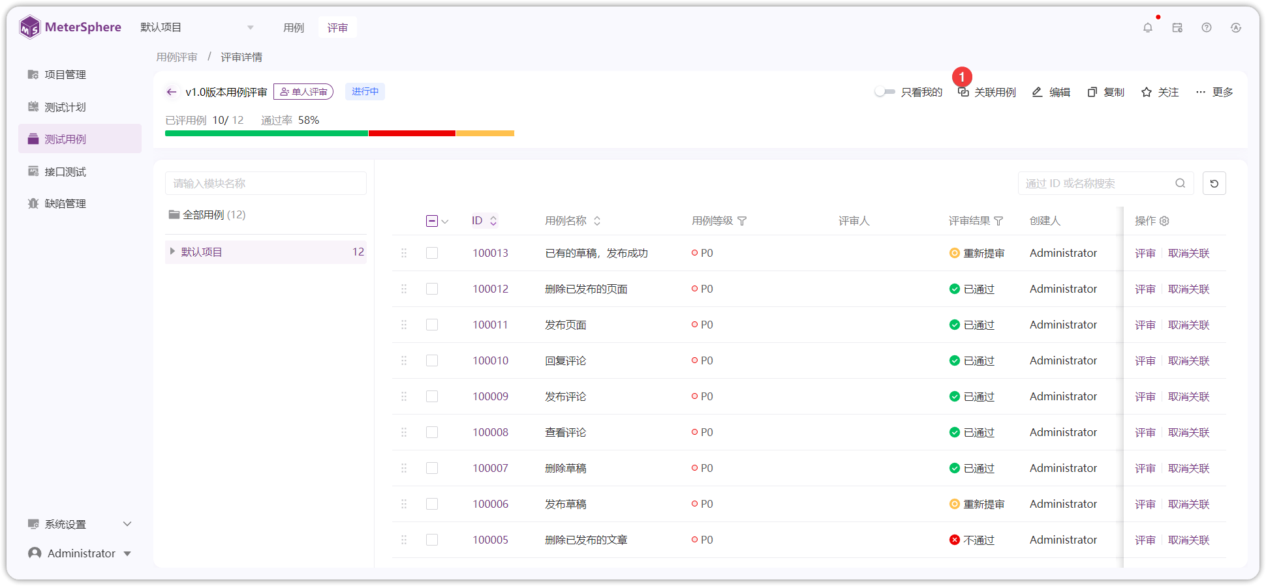The image size is (1266, 586).
Task: Focus the 请输入模块名称 search field
Action: coord(266,183)
